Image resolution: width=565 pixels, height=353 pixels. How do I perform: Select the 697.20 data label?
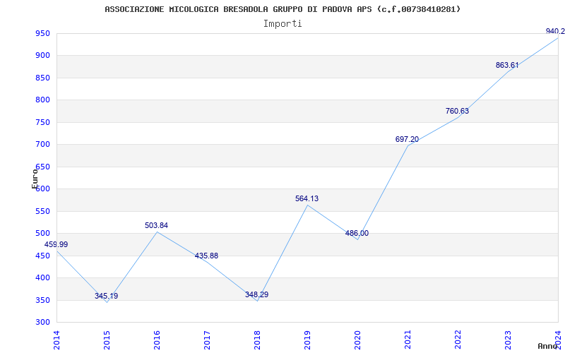[x=407, y=139]
